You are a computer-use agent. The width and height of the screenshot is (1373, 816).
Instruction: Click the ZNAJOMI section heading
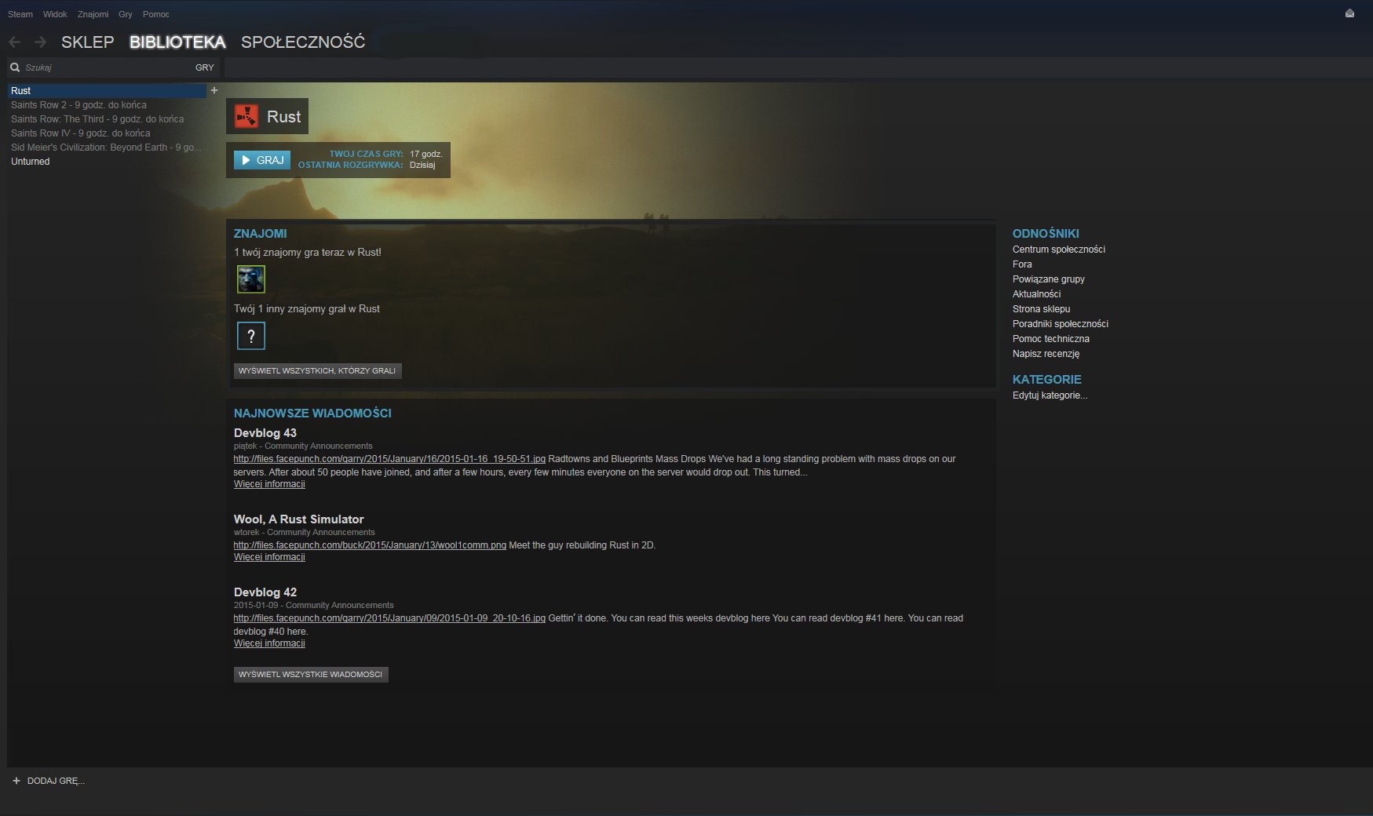261,234
